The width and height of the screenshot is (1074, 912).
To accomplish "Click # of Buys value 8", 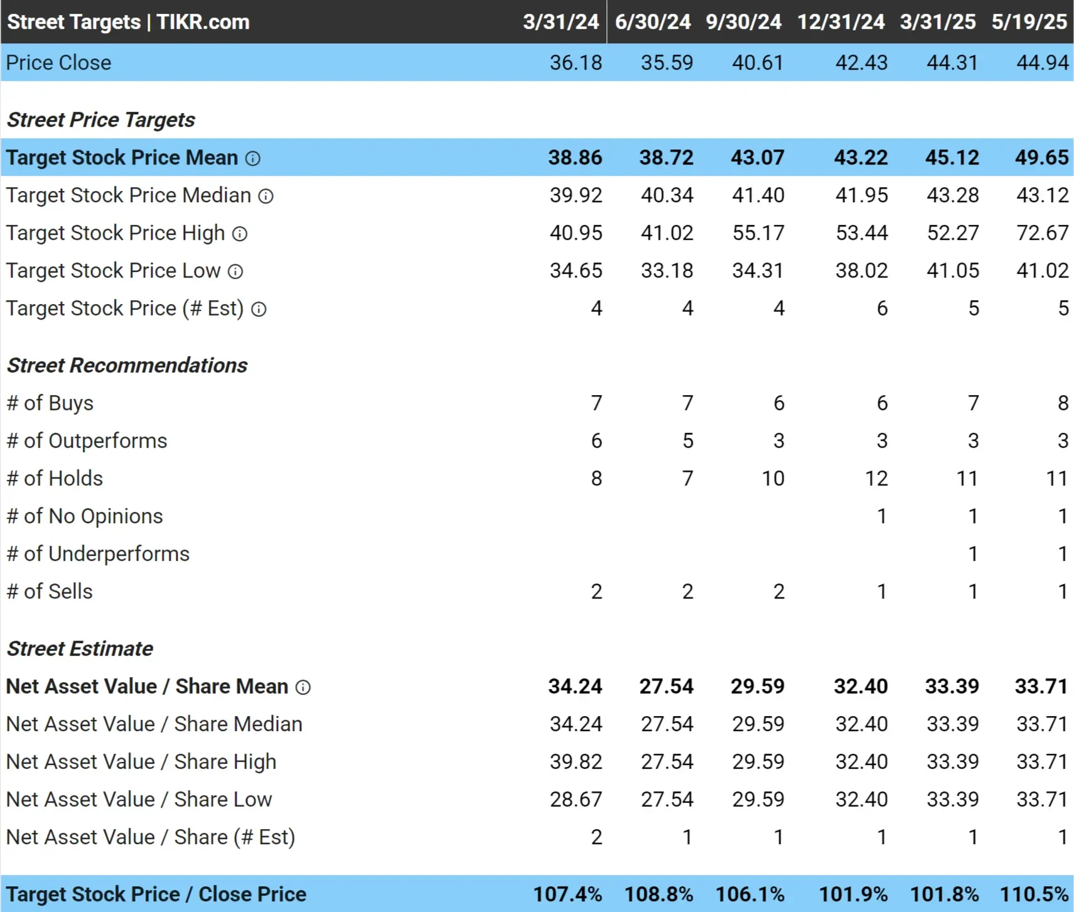I will pyautogui.click(x=1063, y=403).
